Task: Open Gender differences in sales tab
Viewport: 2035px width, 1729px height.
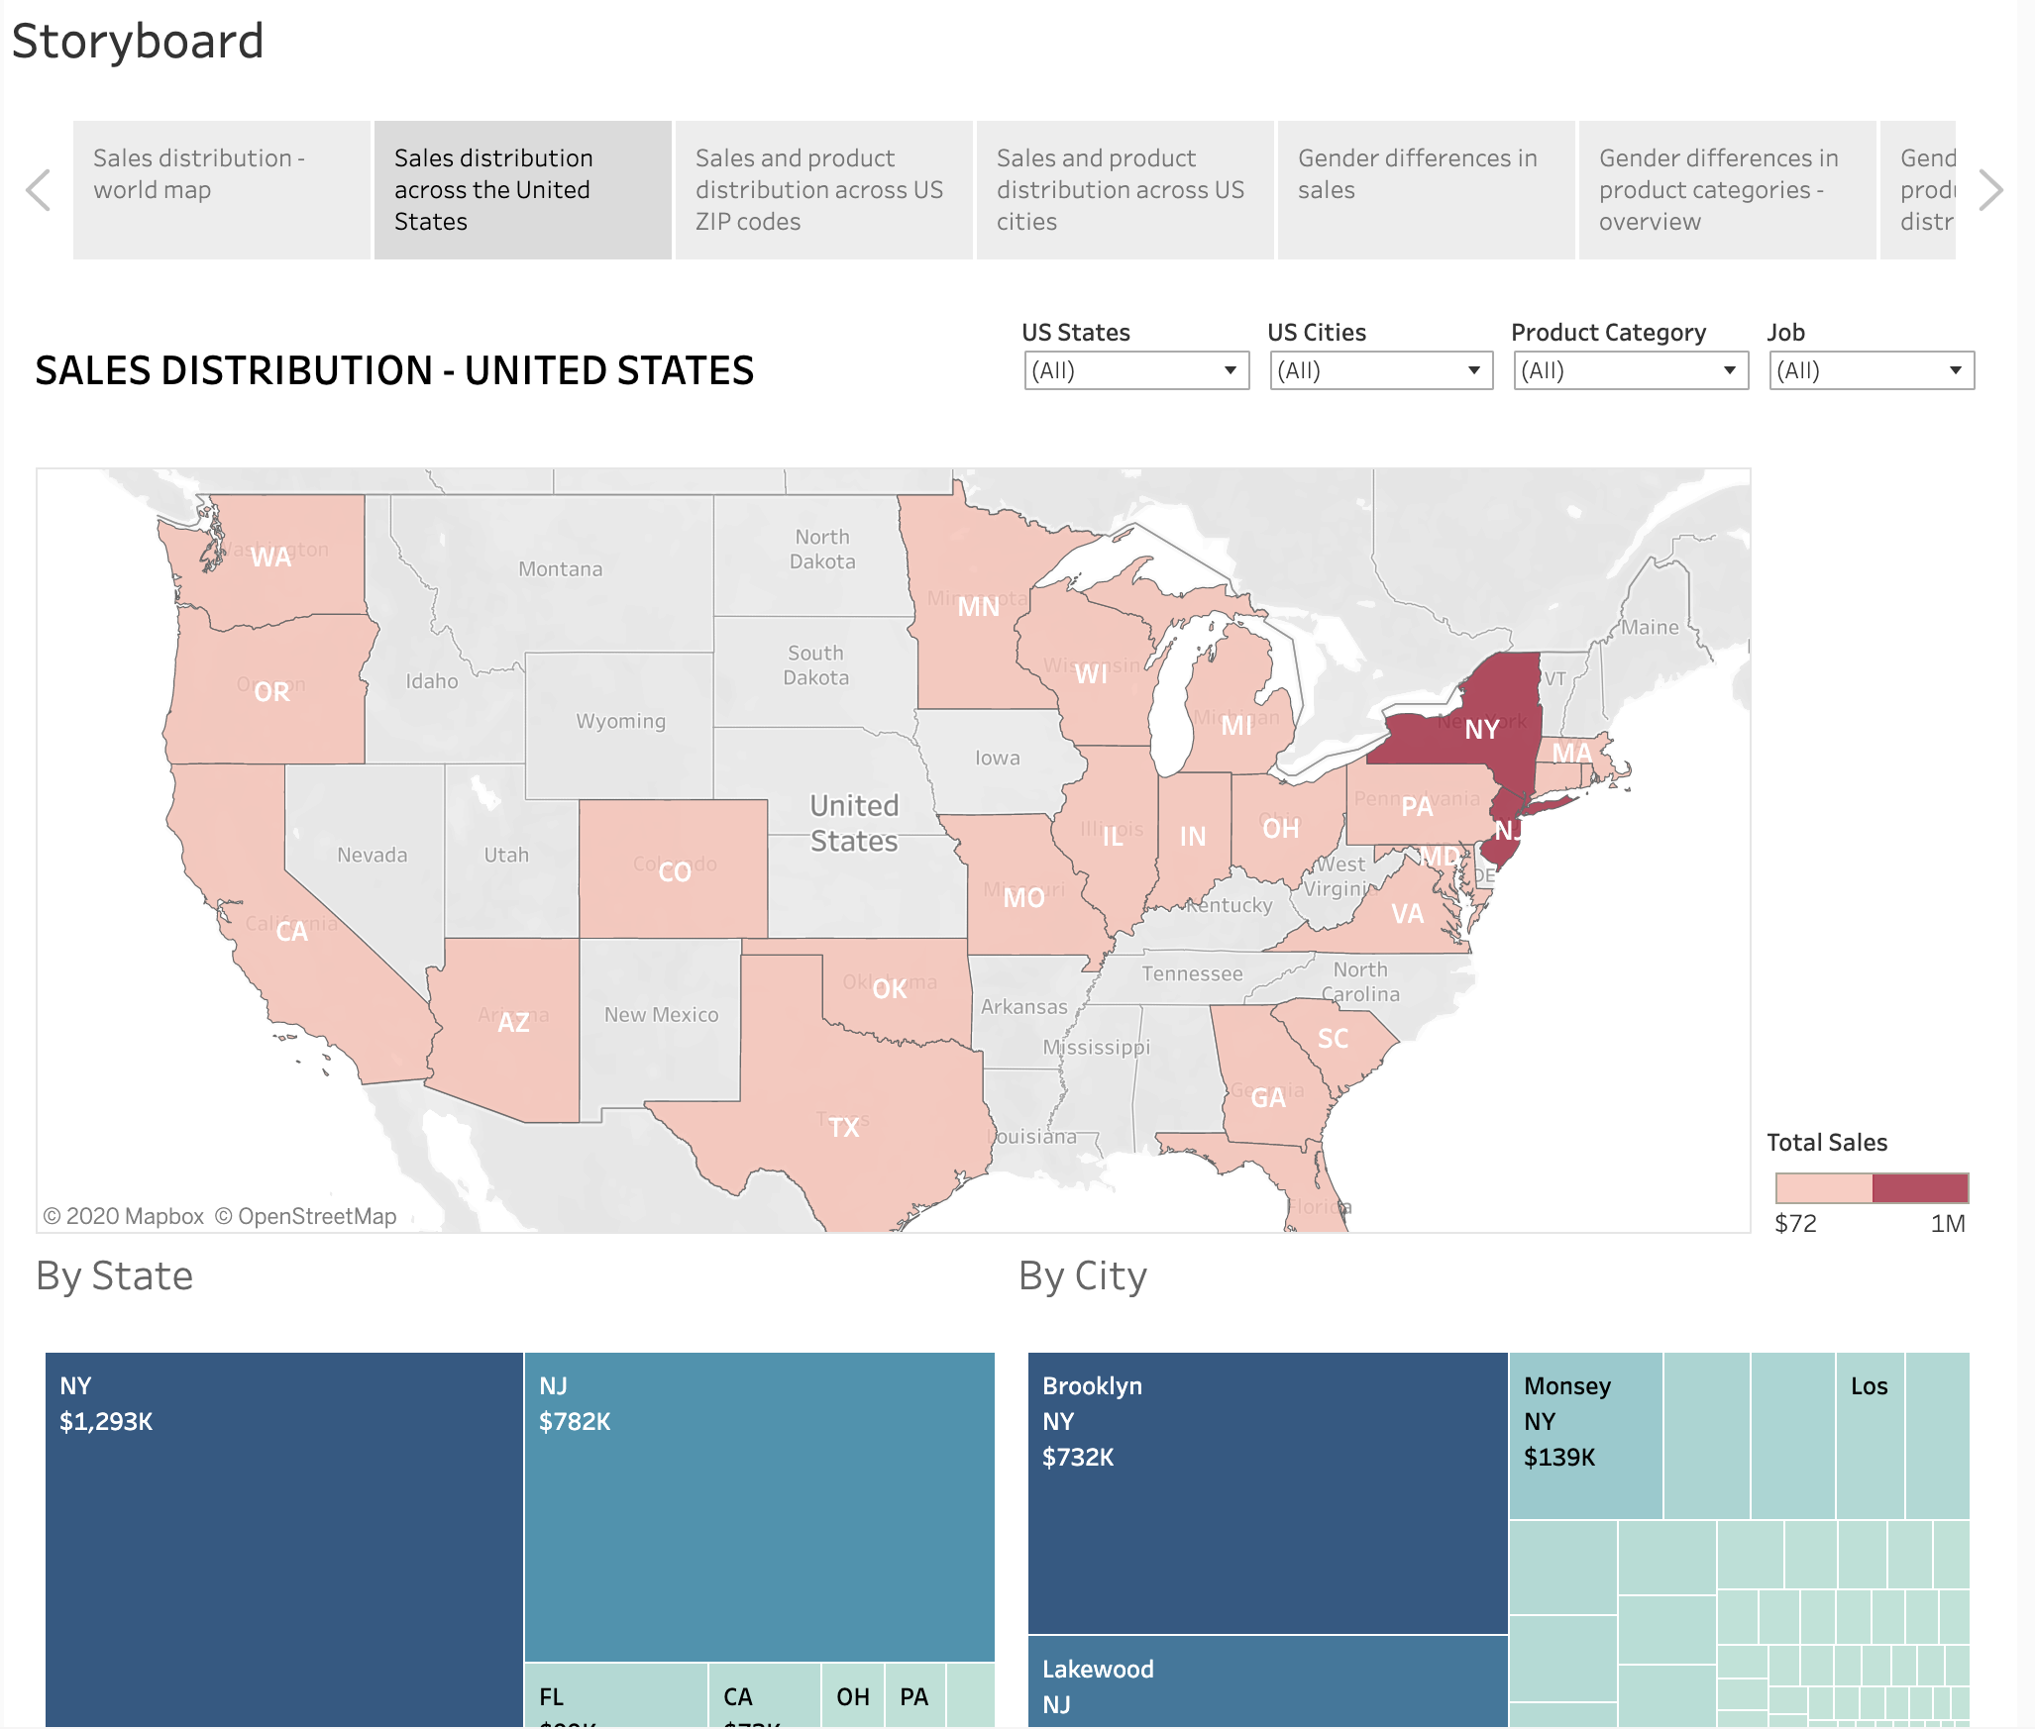Action: [1425, 190]
